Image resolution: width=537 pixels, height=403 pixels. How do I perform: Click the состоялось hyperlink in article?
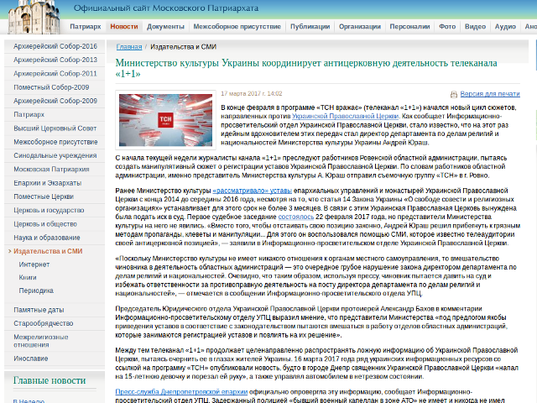pos(295,217)
